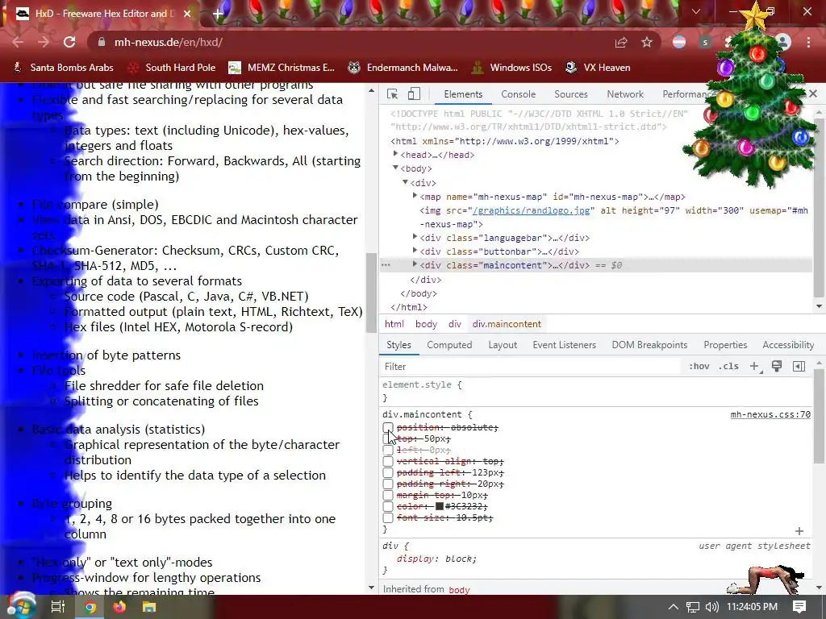Open the Chrome three-dot menu
The height and width of the screenshot is (619, 826).
click(808, 42)
